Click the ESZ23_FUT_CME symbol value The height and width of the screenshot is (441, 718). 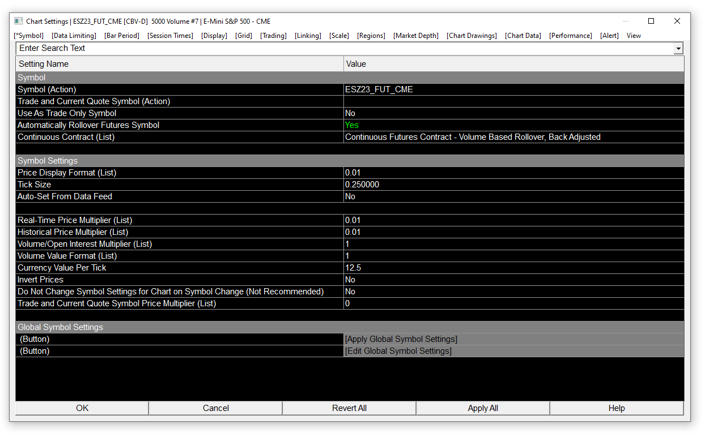click(x=513, y=89)
